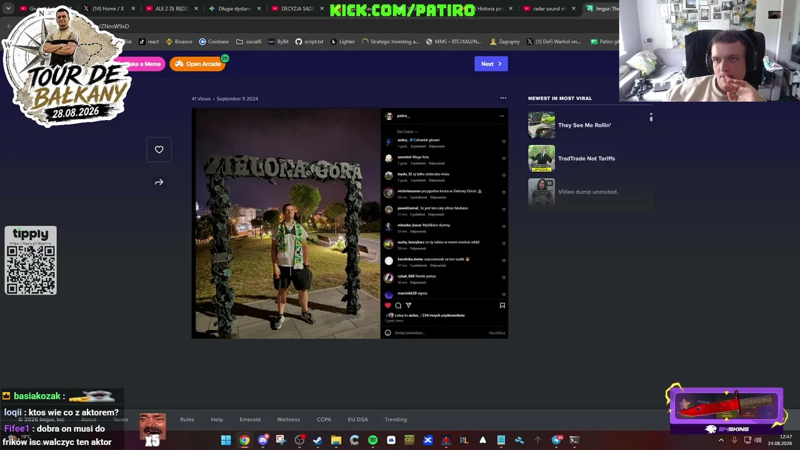Screen dimensions: 800x450
Task: Click the comment bubble icon in the Instagram panel
Action: pos(398,306)
